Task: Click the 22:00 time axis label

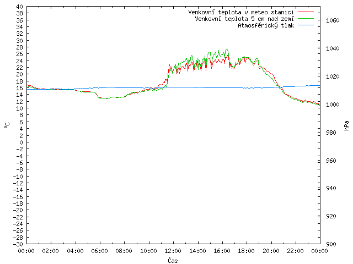Action: 296,251
